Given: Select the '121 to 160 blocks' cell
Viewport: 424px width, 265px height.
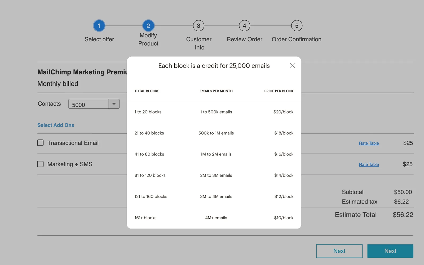Looking at the screenshot, I should click(151, 197).
